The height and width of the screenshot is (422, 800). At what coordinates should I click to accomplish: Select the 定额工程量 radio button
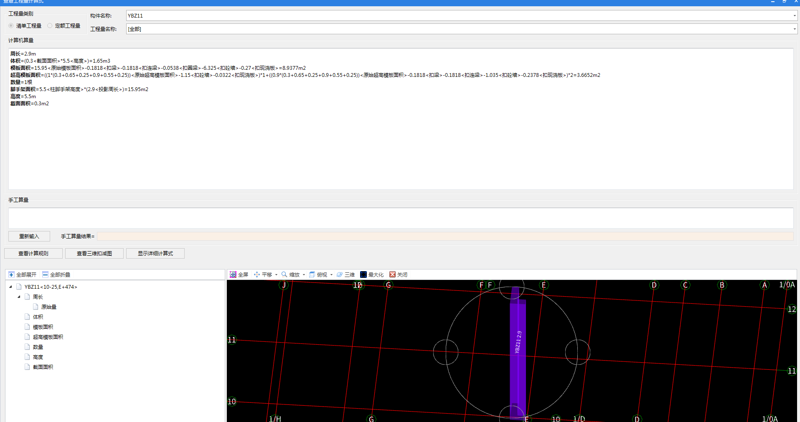(50, 25)
